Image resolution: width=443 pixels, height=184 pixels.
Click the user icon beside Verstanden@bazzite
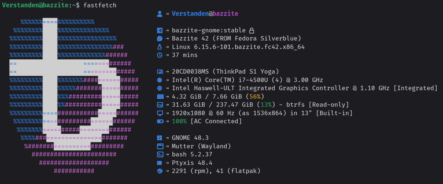coord(159,14)
